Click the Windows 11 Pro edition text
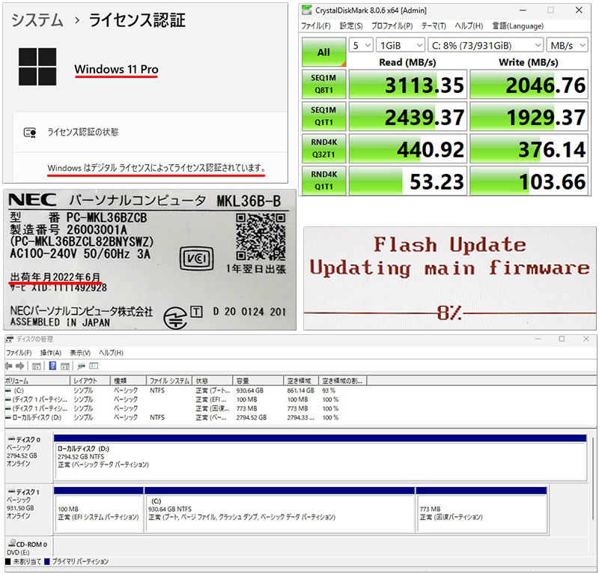 tap(116, 69)
